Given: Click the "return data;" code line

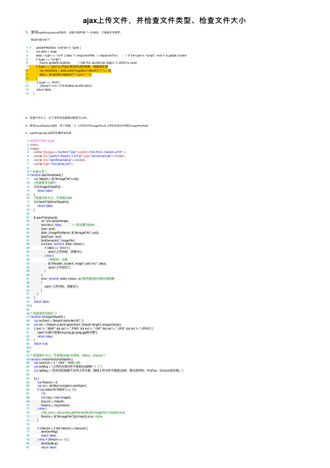Looking at the screenshot, I should click(x=44, y=89).
